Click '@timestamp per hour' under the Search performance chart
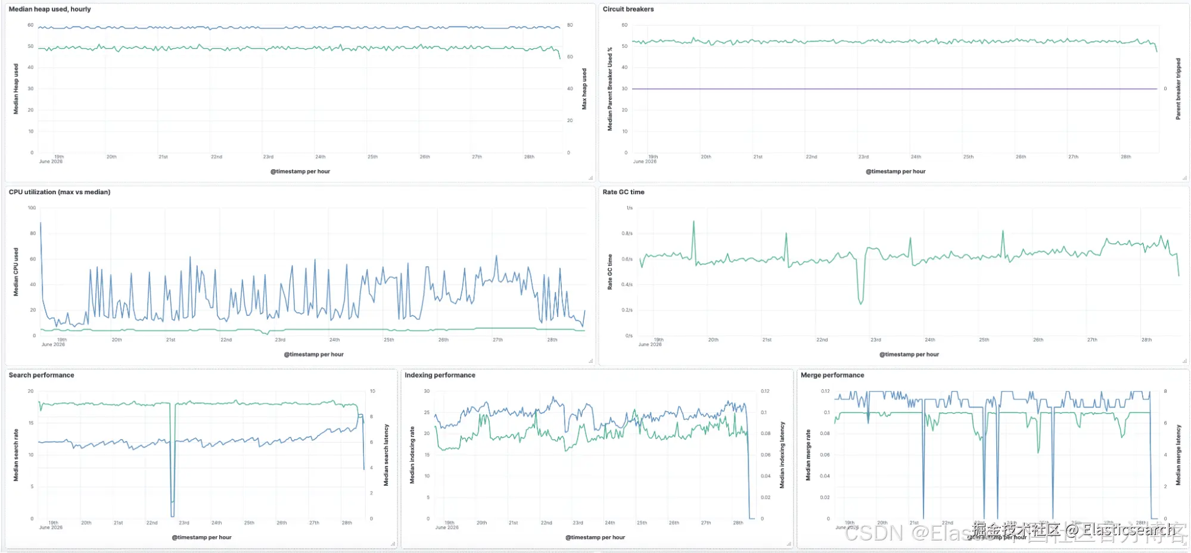 pyautogui.click(x=202, y=538)
